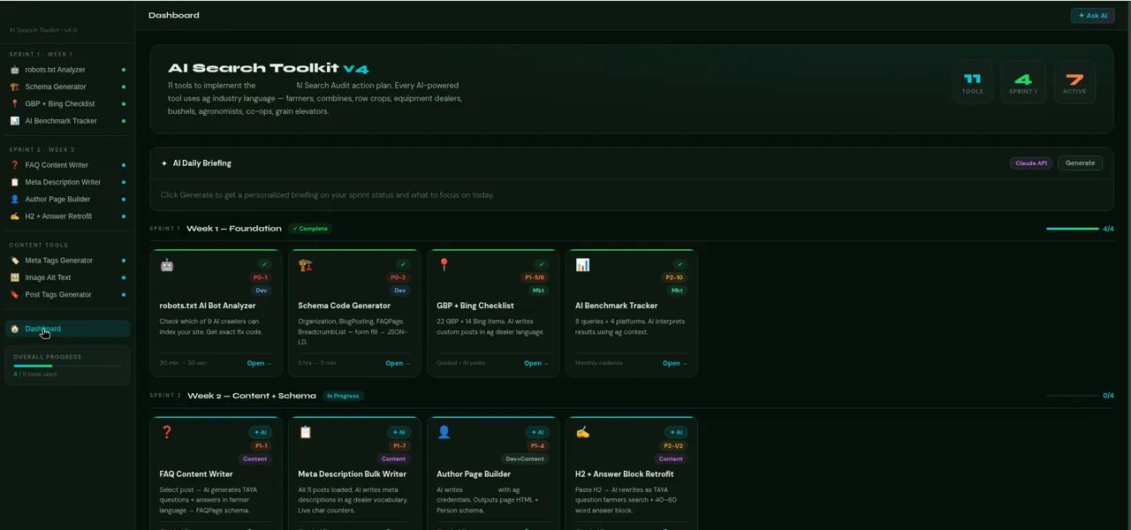Select Meta Description Writer in sidebar

[x=67, y=182]
